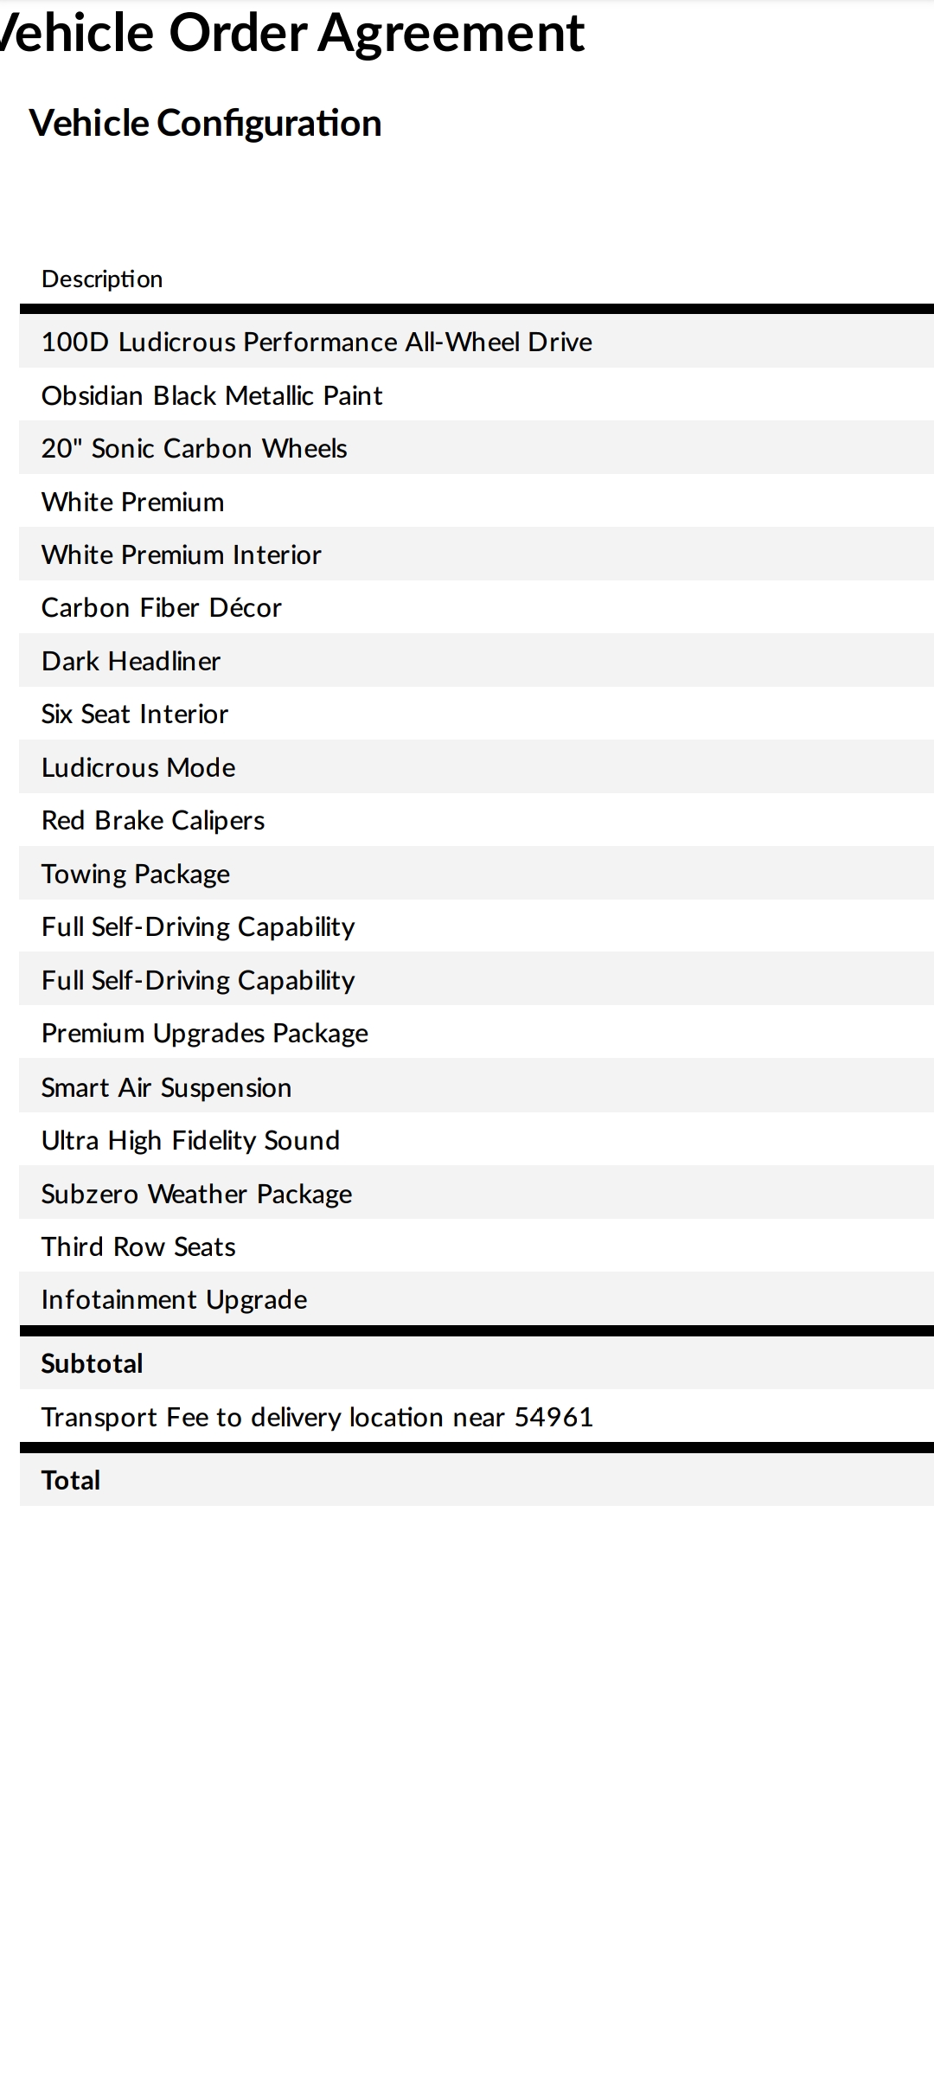Select the Obsidian Black Metallic Paint row

pyautogui.click(x=212, y=396)
